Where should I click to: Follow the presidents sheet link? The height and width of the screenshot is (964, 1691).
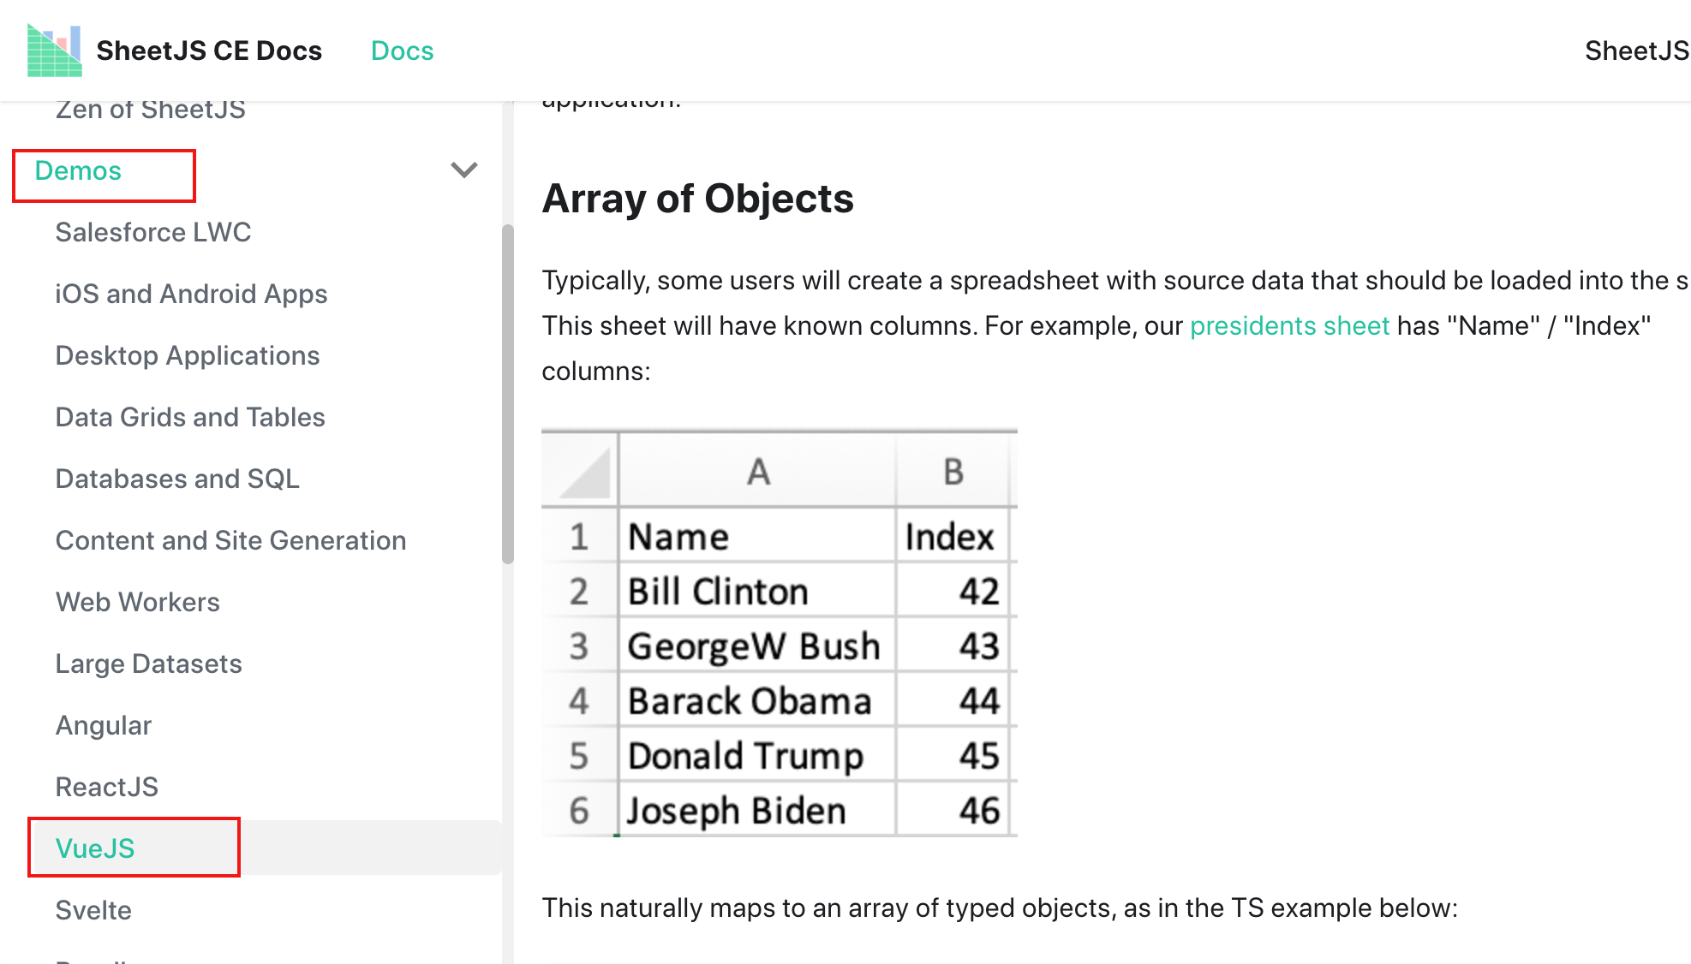pos(1289,325)
